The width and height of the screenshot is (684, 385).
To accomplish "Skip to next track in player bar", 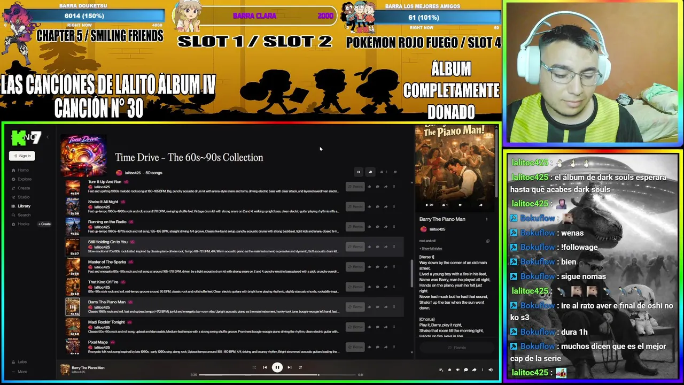I will coord(289,367).
